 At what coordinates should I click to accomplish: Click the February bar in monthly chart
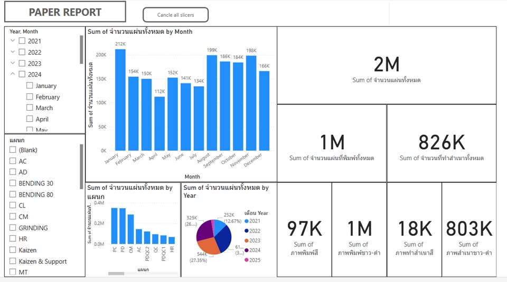(133, 113)
